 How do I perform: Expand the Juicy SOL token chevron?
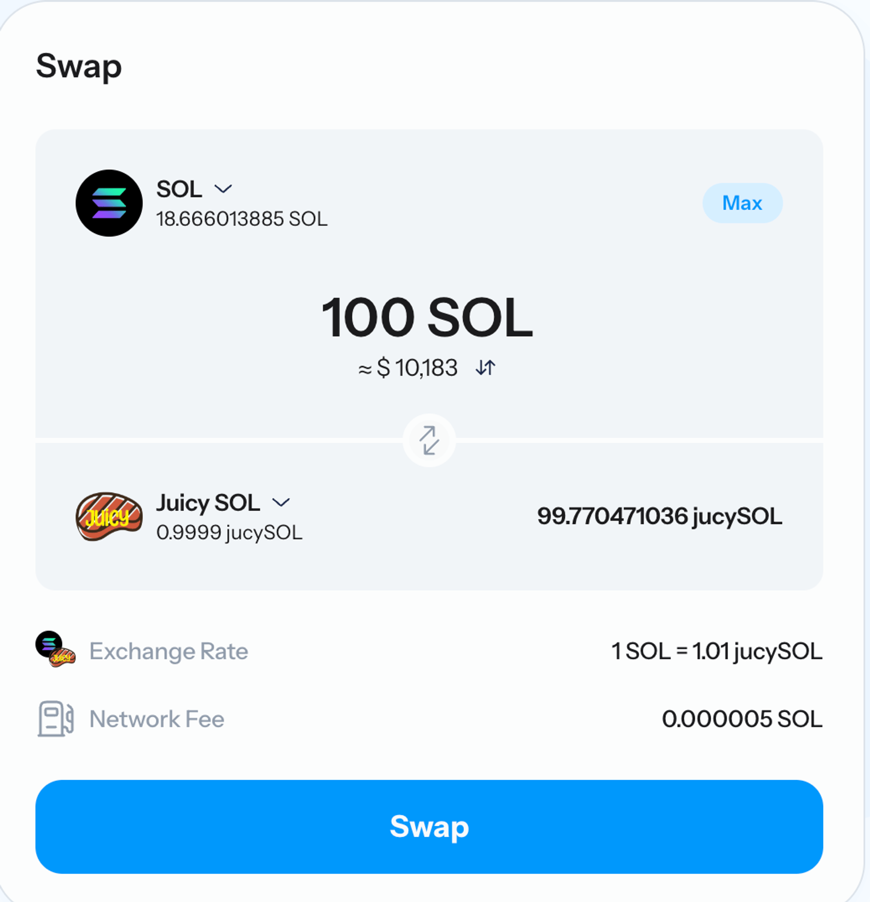[x=281, y=502]
